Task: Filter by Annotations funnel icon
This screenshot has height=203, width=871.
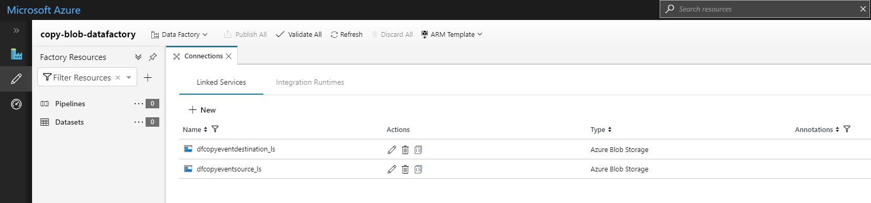Action: tap(847, 129)
